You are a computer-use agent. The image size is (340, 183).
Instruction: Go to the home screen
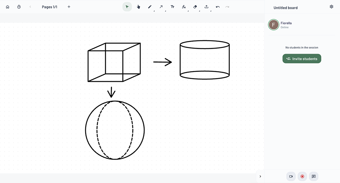pyautogui.click(x=8, y=7)
